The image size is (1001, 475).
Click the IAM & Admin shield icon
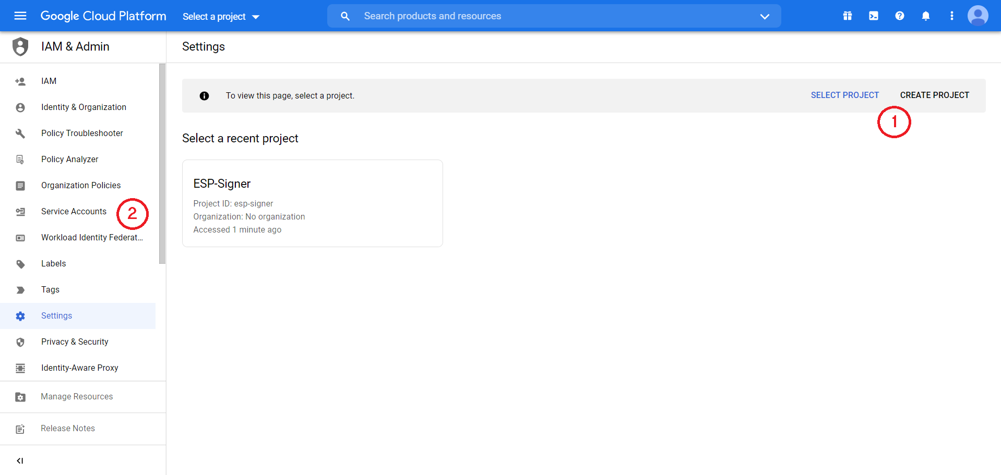[20, 46]
